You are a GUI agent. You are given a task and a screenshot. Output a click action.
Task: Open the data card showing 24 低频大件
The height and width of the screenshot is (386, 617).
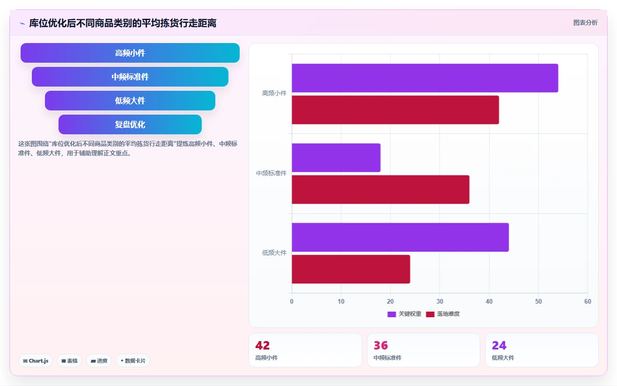[542, 350]
